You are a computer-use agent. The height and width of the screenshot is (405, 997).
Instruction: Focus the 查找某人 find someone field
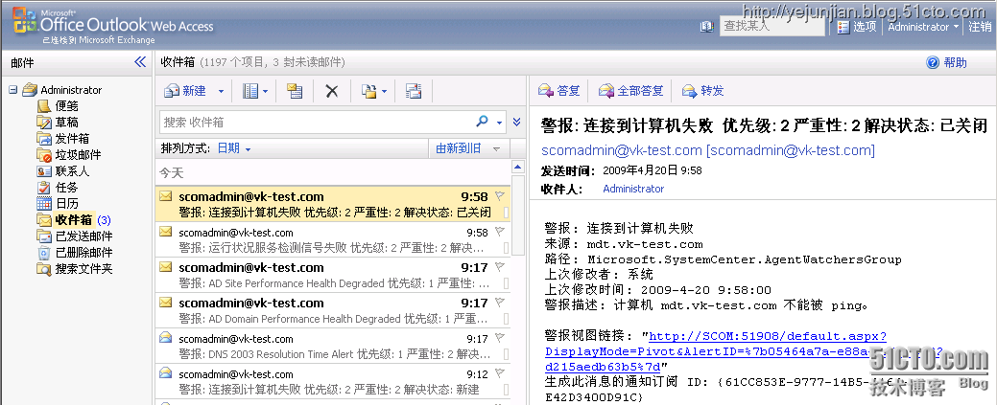[771, 26]
